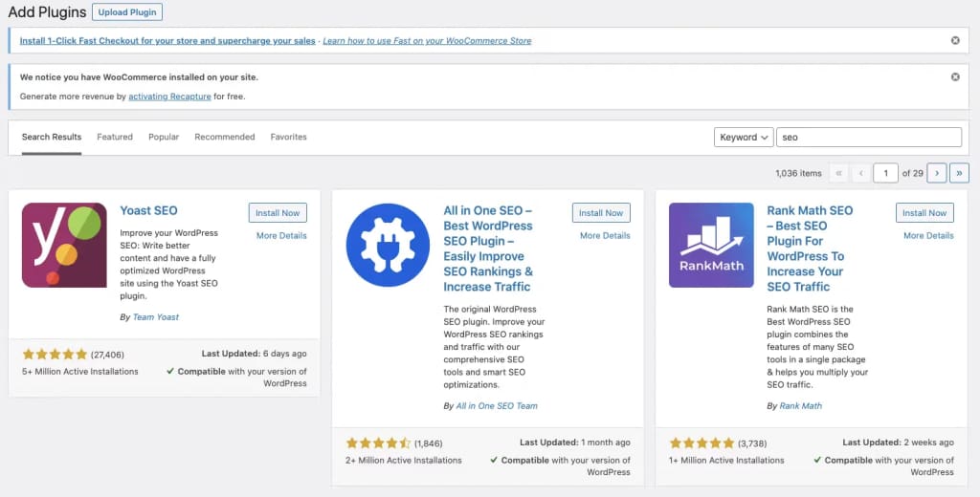The image size is (980, 497).
Task: Open More Details for All in One SEO
Action: (605, 235)
